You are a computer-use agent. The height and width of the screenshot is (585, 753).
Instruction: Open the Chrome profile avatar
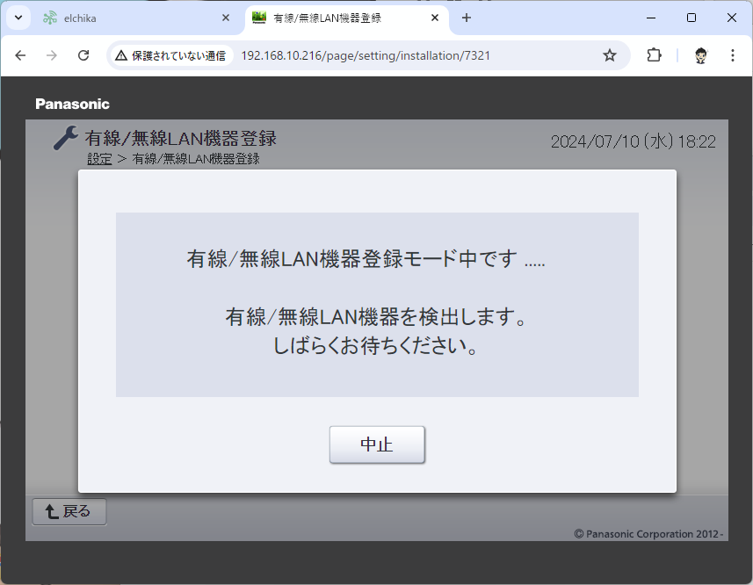(x=700, y=55)
